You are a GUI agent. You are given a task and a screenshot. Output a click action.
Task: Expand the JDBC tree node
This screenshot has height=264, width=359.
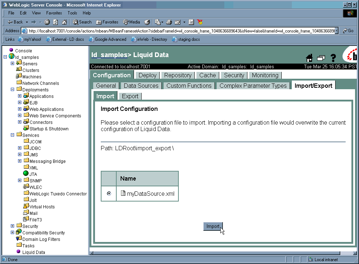coord(20,148)
